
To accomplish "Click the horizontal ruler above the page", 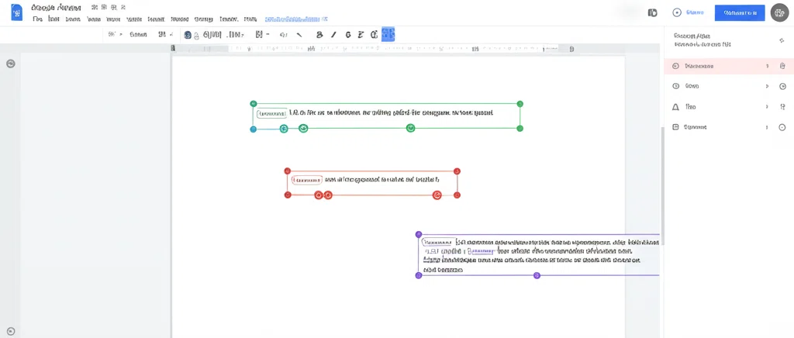I will coord(372,49).
